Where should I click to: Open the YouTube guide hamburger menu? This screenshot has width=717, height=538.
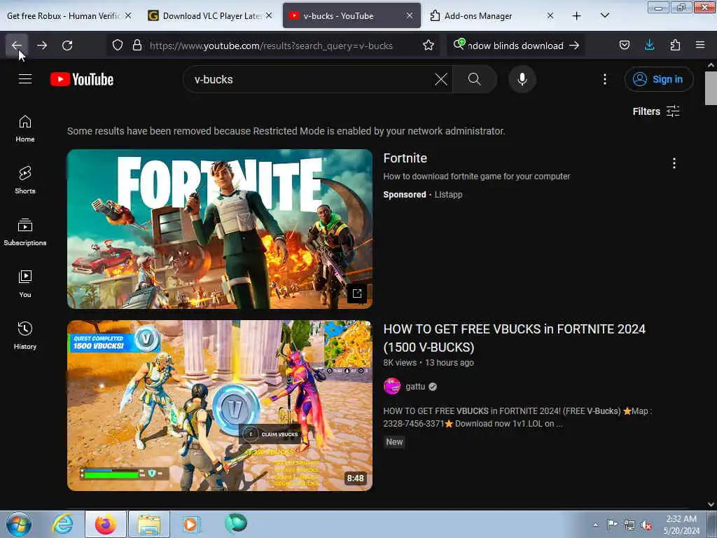(x=25, y=79)
